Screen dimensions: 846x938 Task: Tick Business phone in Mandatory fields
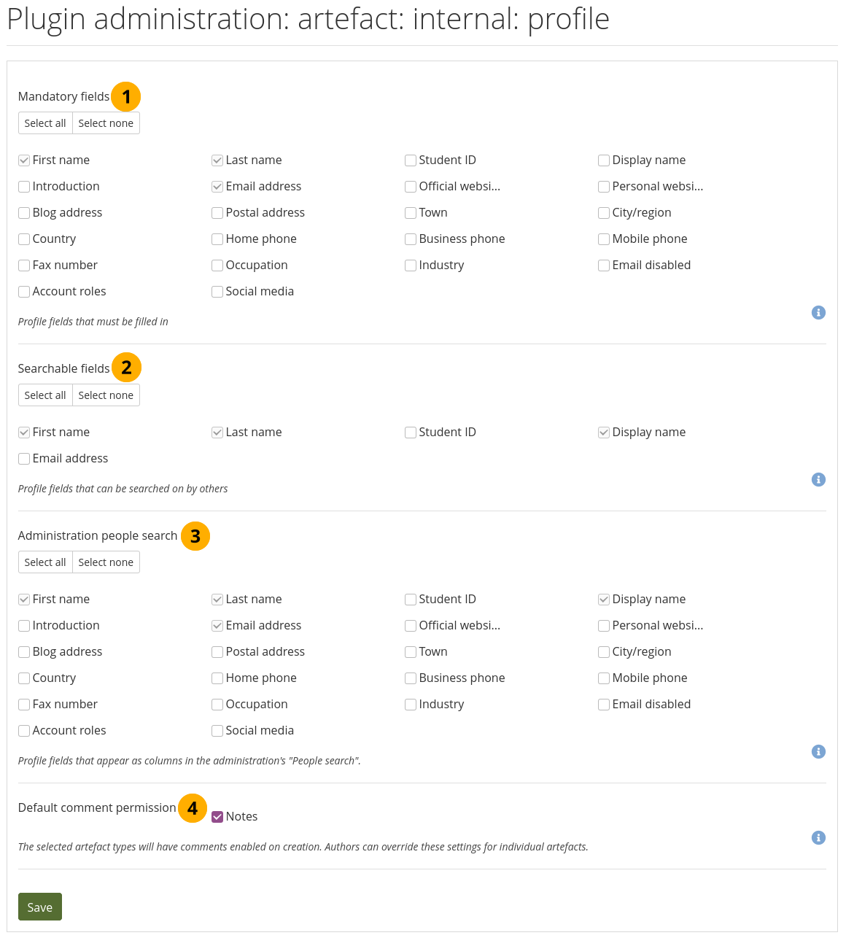[x=411, y=239]
